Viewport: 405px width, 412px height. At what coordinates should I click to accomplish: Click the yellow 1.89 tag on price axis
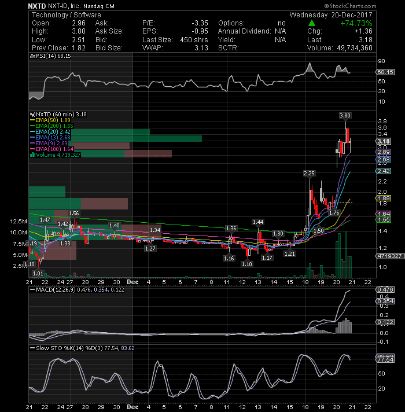pos(384,198)
